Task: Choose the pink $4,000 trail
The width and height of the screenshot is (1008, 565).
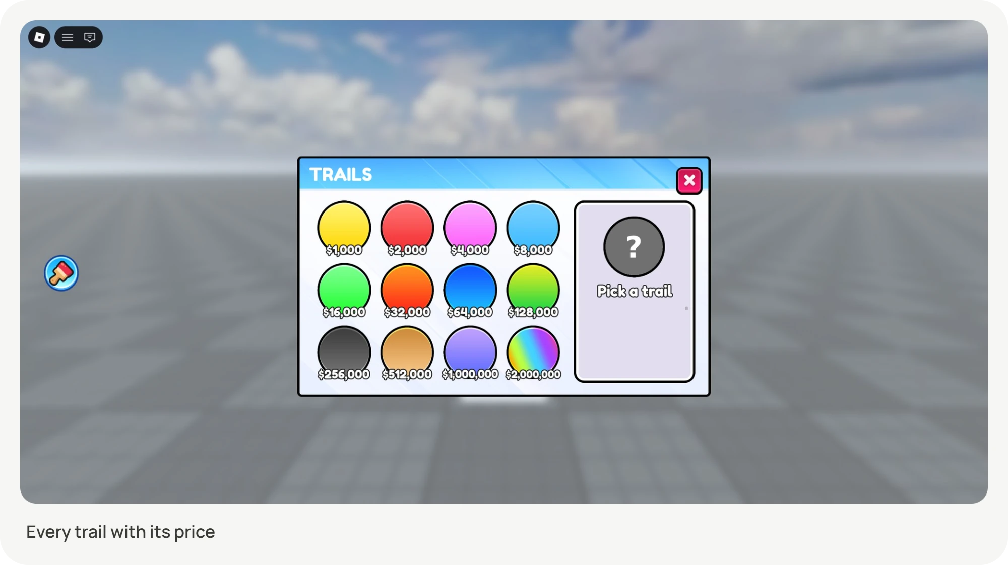Action: click(470, 229)
